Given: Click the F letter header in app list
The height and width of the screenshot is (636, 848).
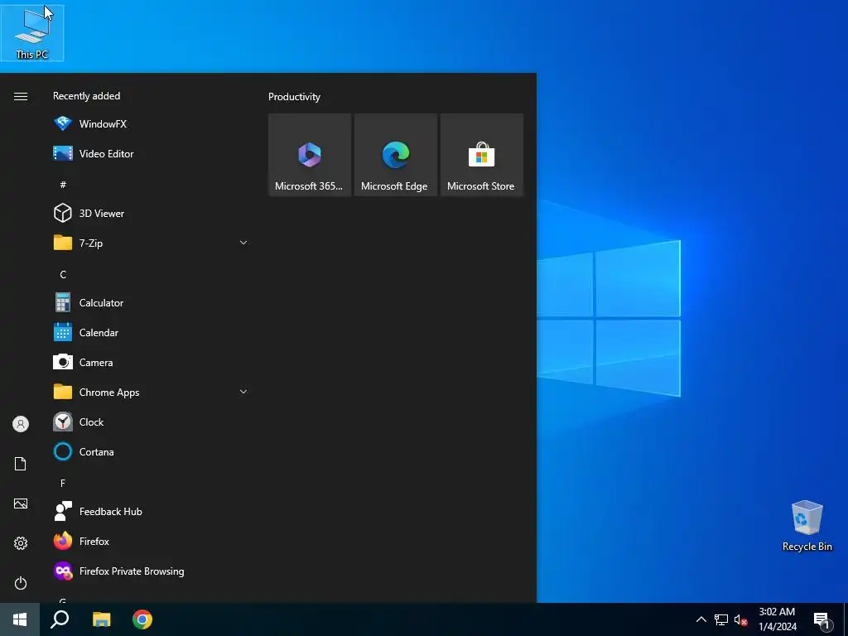Looking at the screenshot, I should (x=63, y=483).
